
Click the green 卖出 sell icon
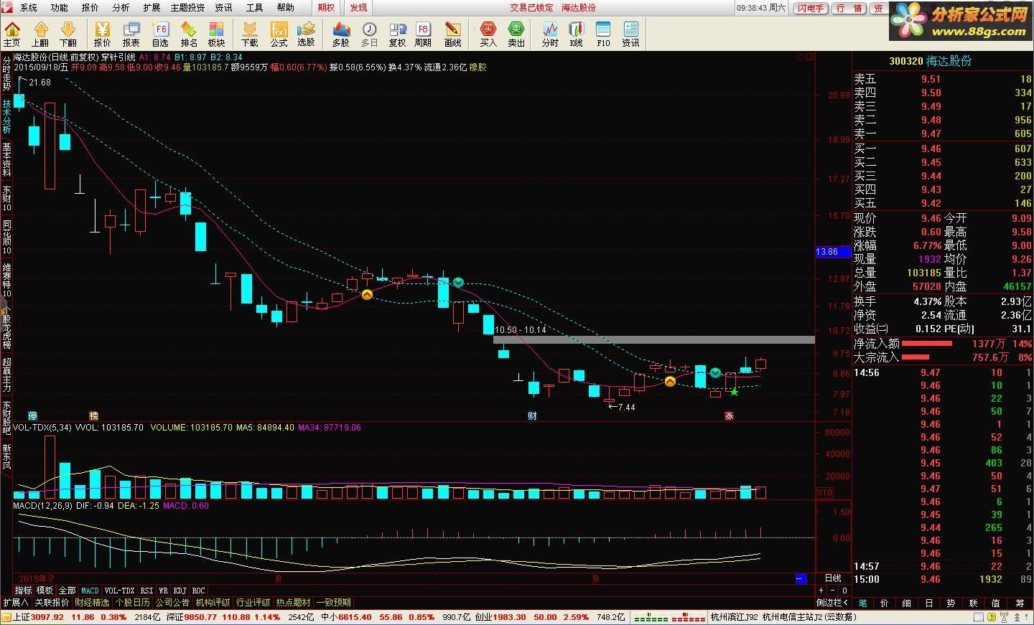[516, 34]
